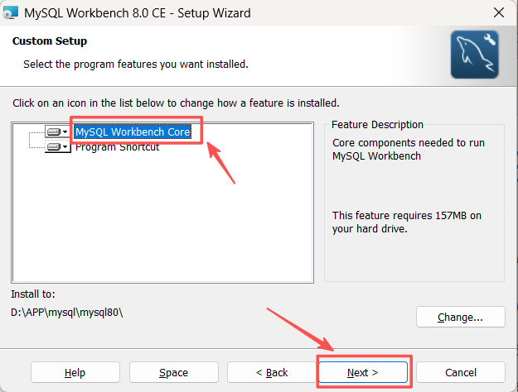518x392 pixels.
Task: Check disk usage with the Space button
Action: point(174,372)
